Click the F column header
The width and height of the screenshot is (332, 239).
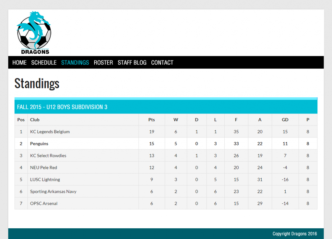[236, 120]
